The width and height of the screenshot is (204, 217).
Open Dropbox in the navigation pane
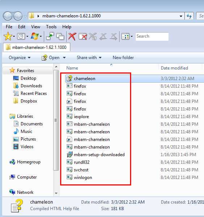click(x=29, y=101)
